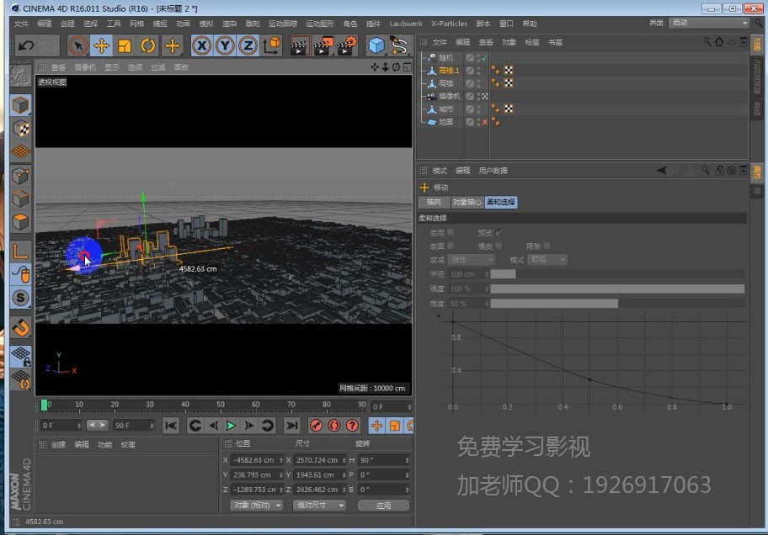Toggle visibility dots of 高楼.1 object
The width and height of the screenshot is (768, 535).
[478, 71]
